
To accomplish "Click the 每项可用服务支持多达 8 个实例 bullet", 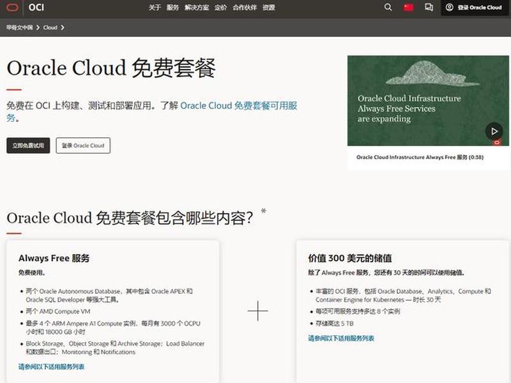I will point(358,312).
